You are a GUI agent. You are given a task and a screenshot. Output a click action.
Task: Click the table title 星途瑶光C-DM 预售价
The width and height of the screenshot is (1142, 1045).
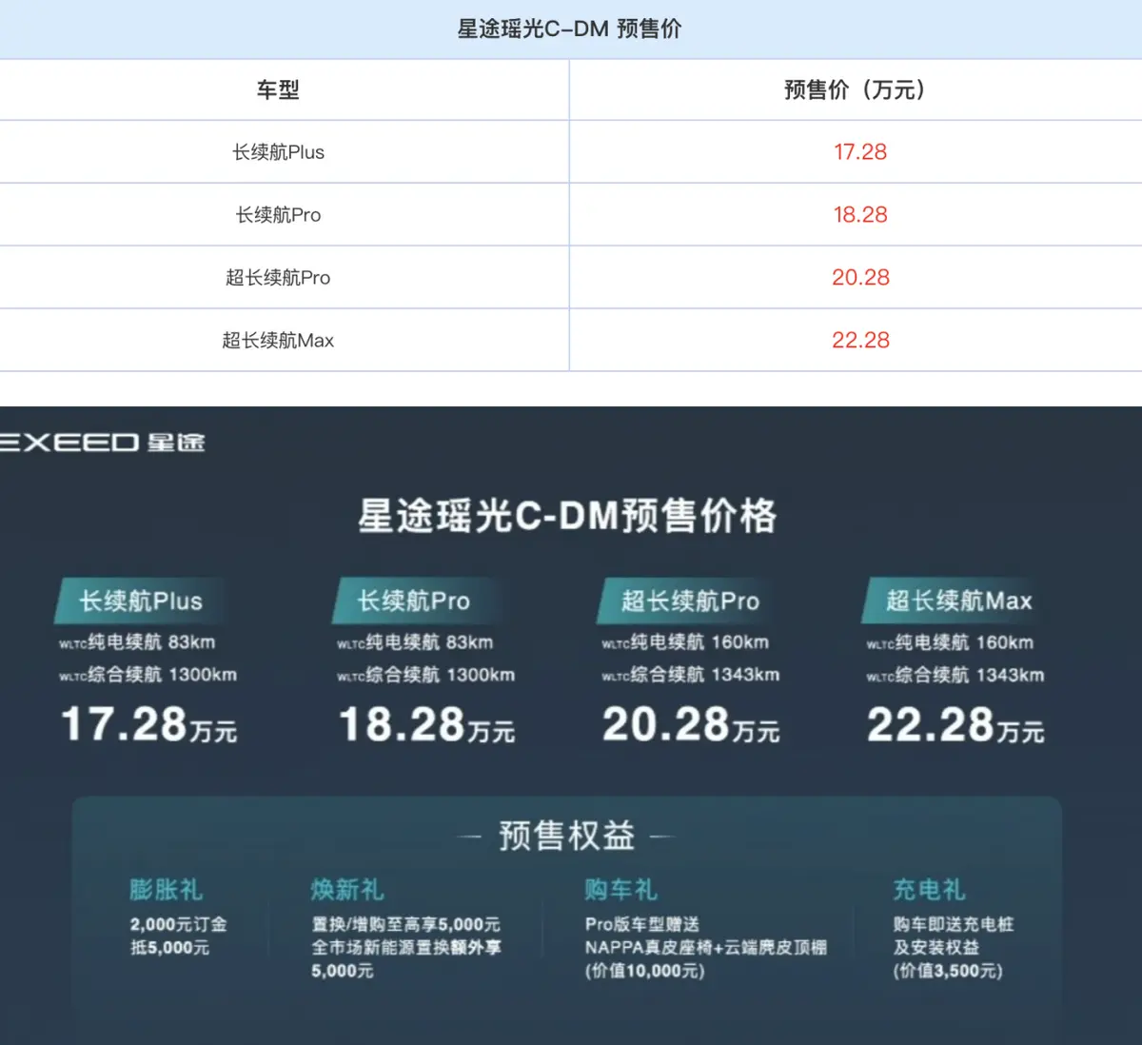coord(569,29)
